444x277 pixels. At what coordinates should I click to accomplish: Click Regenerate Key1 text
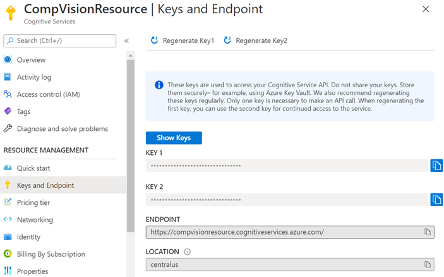click(189, 41)
